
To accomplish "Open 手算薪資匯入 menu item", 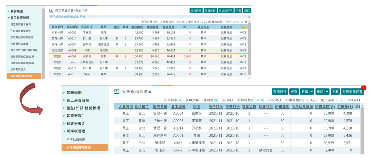I will 18,69.
